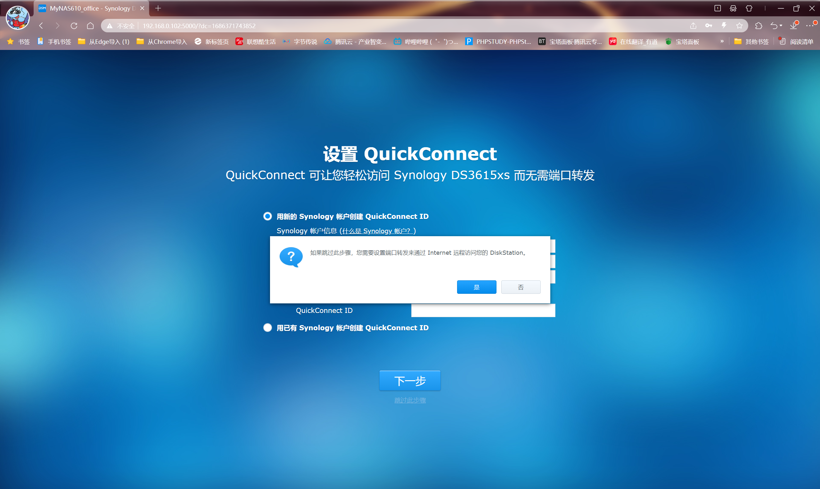The width and height of the screenshot is (820, 489).
Task: Close the MyNAS610_office tab
Action: pyautogui.click(x=142, y=8)
